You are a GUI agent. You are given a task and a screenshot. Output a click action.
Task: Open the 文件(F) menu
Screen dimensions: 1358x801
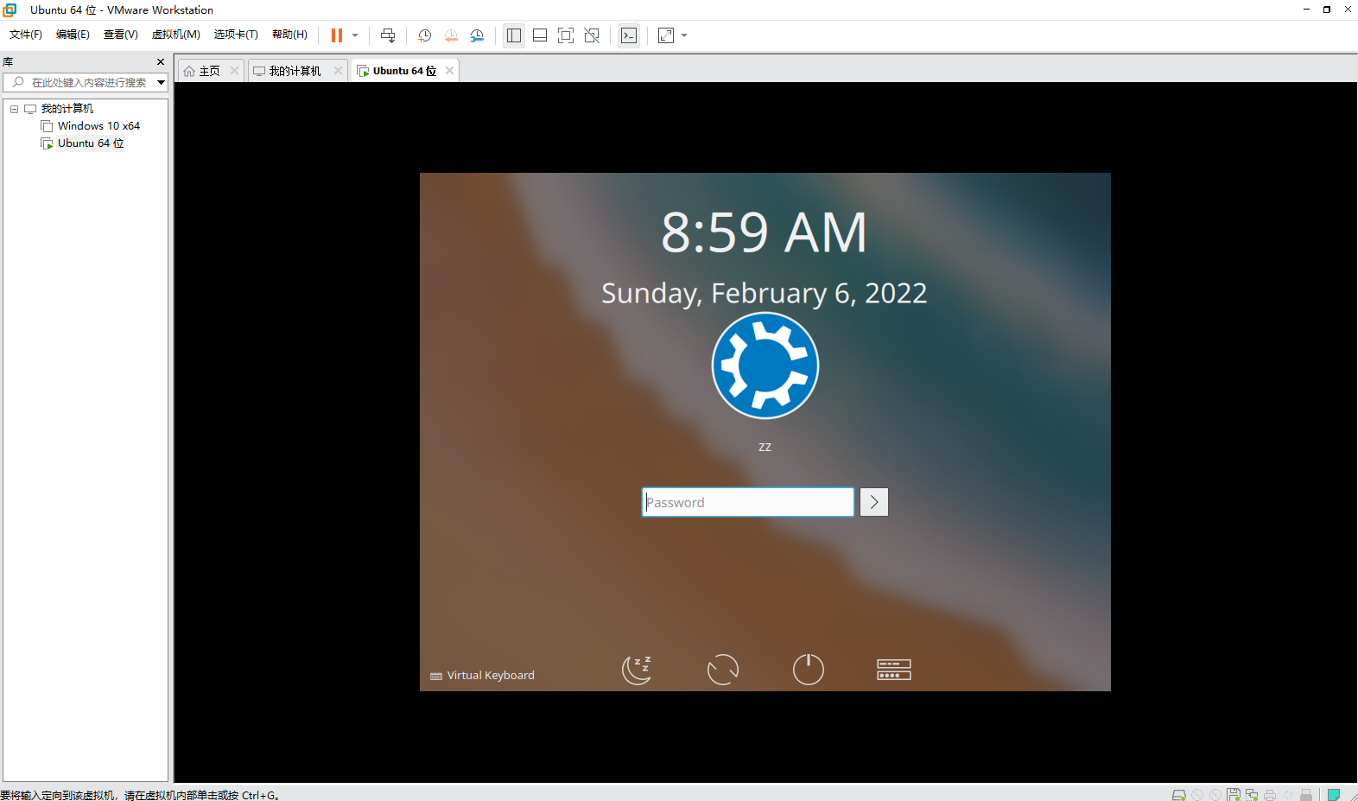tap(26, 35)
